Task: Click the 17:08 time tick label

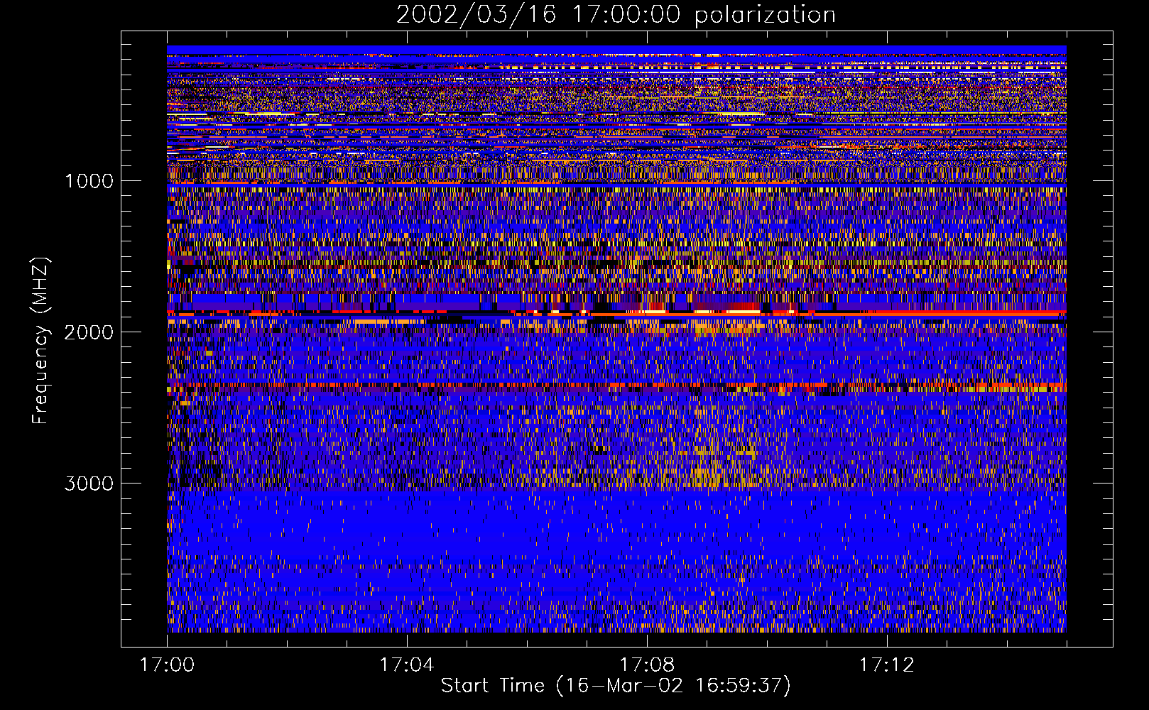Action: click(647, 665)
